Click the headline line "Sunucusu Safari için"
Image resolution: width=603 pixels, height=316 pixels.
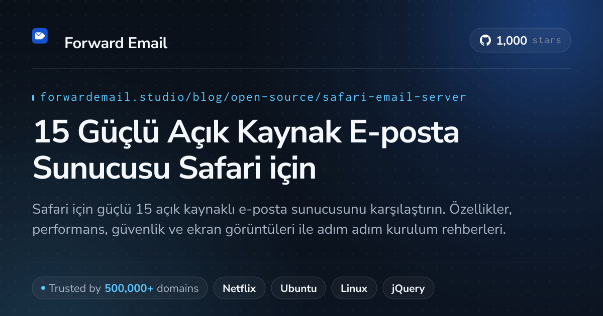pyautogui.click(x=174, y=169)
